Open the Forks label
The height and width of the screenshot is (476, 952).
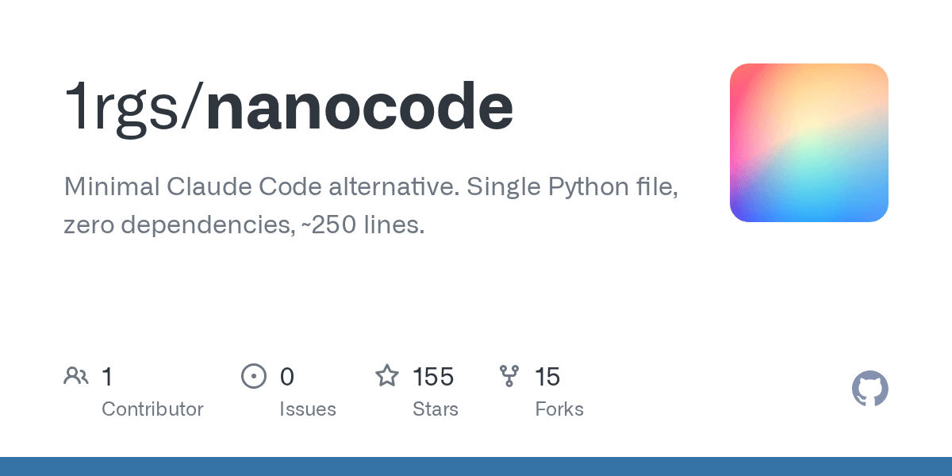coord(559,409)
